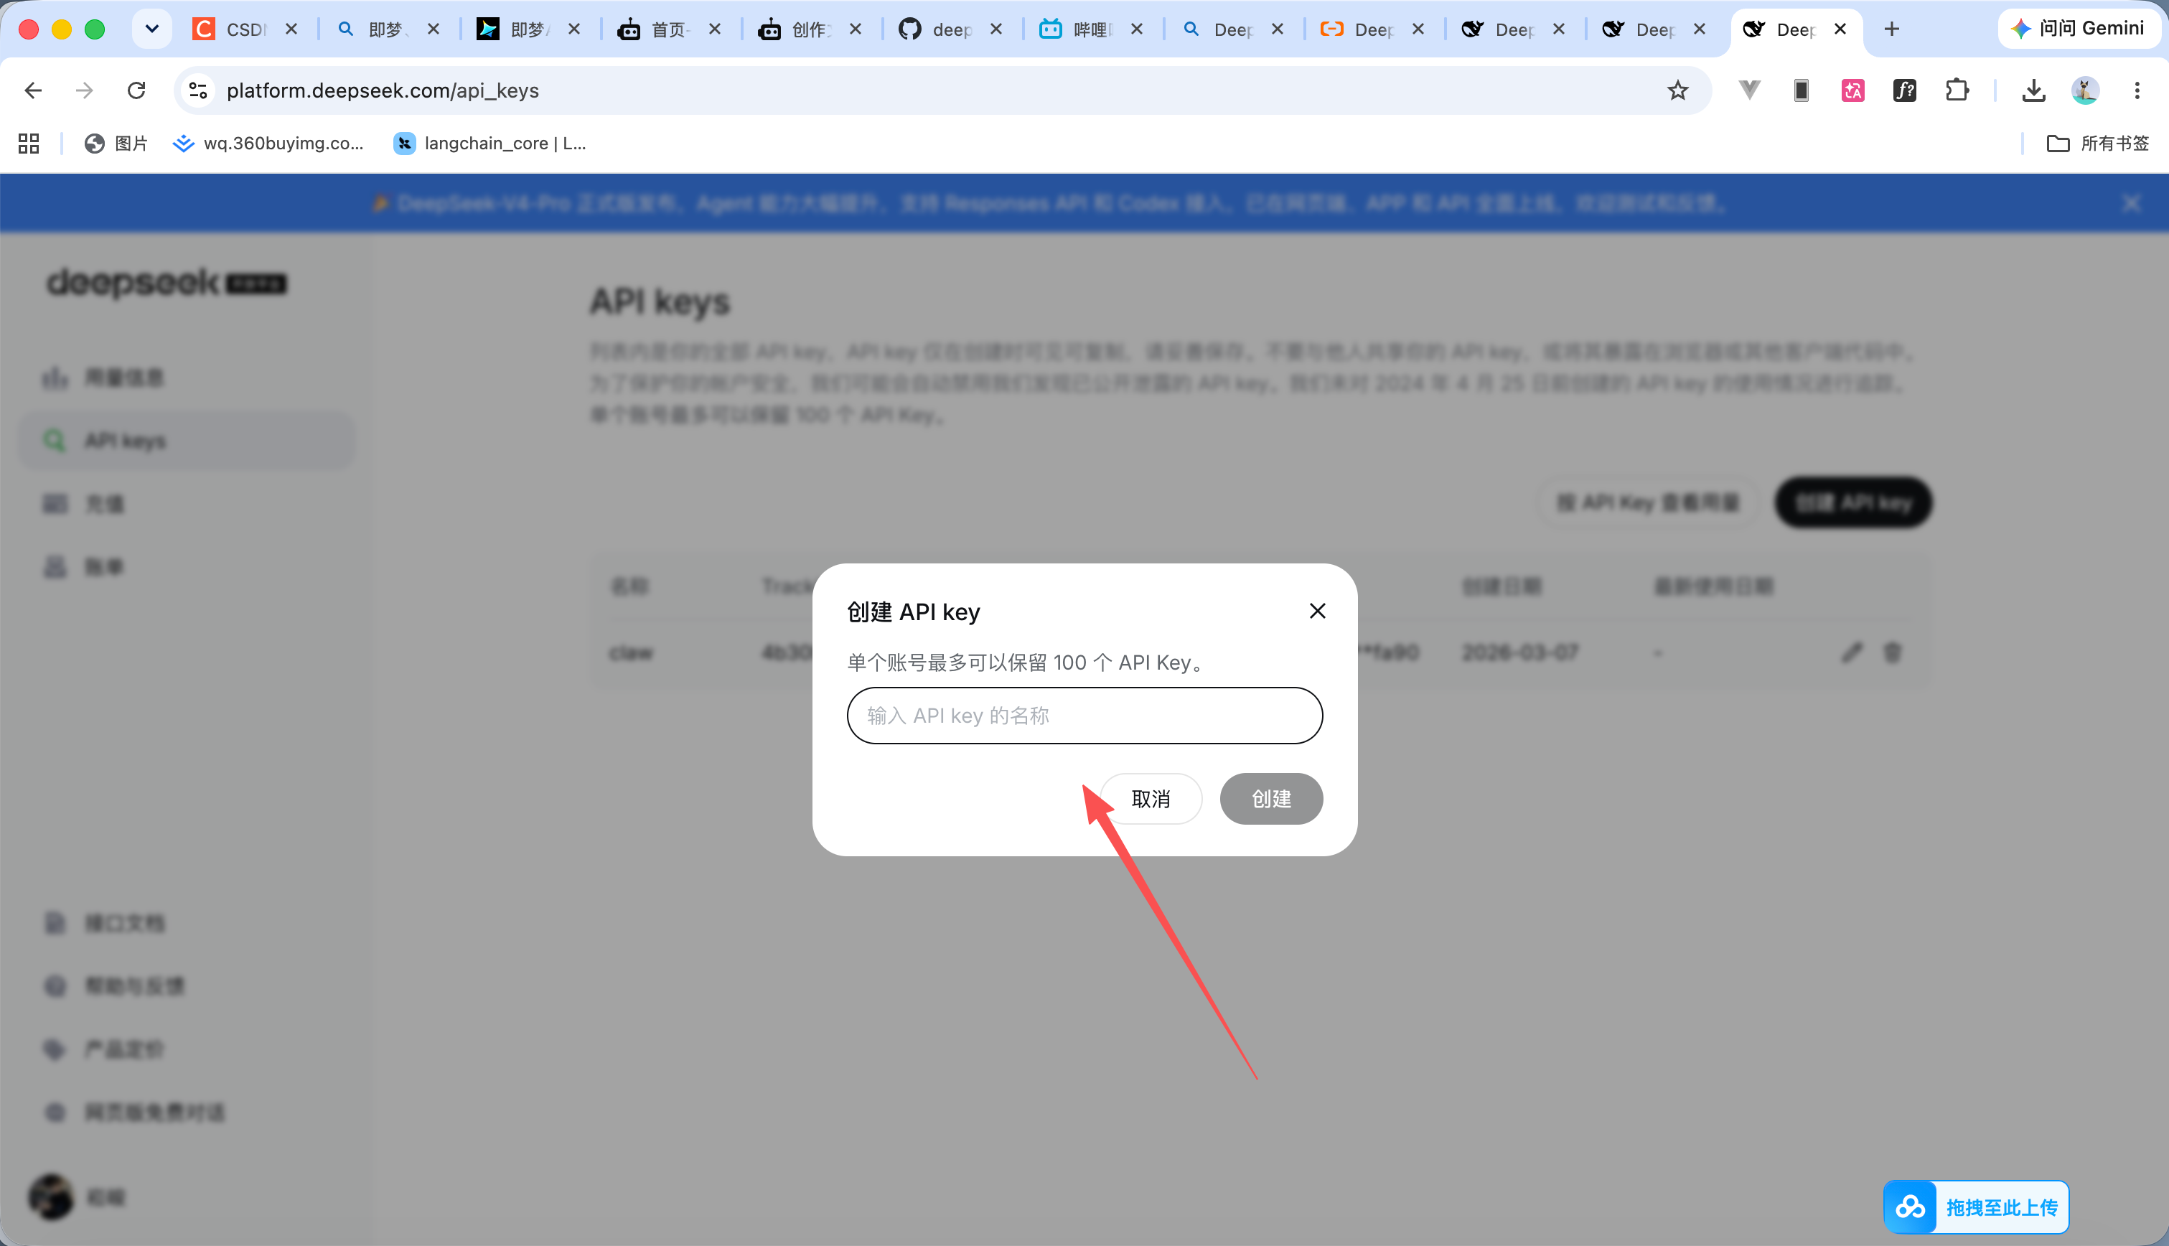The width and height of the screenshot is (2169, 1246).
Task: Click the API key name input field
Action: [1084, 716]
